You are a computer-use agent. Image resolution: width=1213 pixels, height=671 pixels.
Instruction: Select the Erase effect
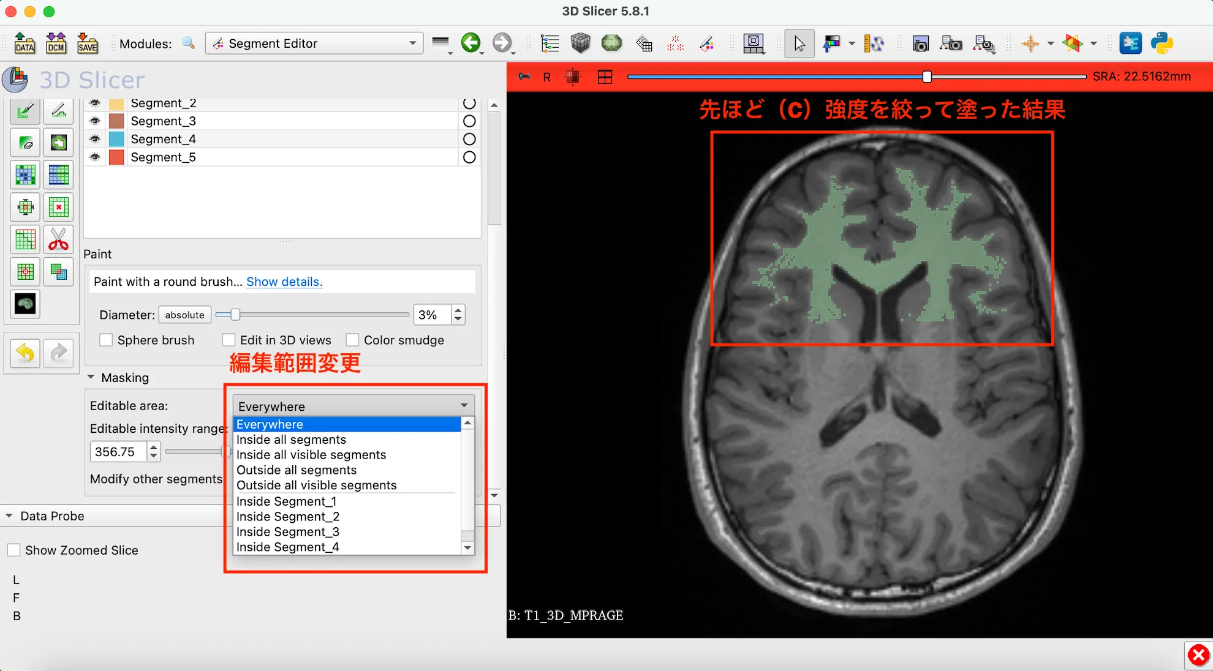pos(25,143)
